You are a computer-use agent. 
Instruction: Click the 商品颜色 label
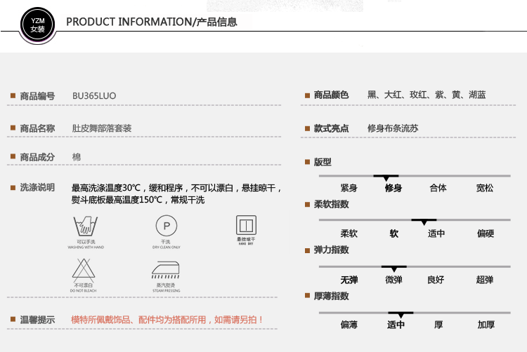(331, 95)
